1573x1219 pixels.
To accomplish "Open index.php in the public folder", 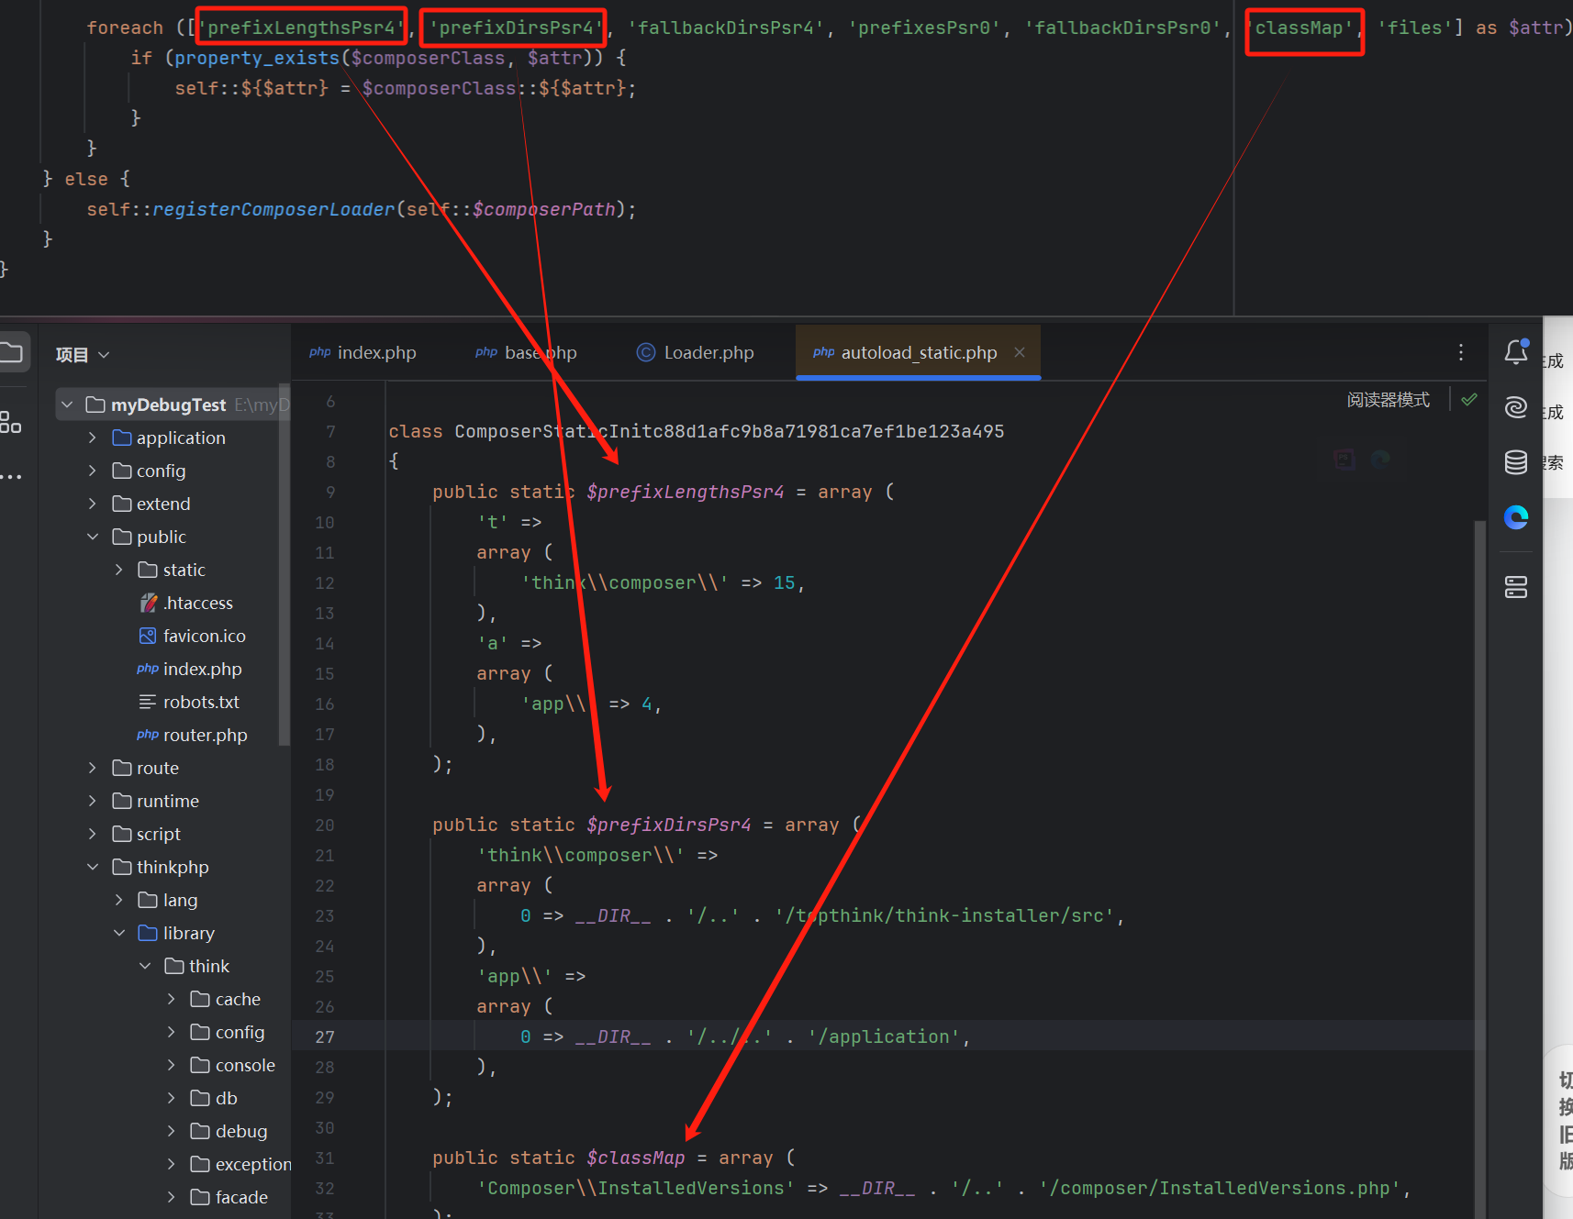I will click(x=189, y=669).
